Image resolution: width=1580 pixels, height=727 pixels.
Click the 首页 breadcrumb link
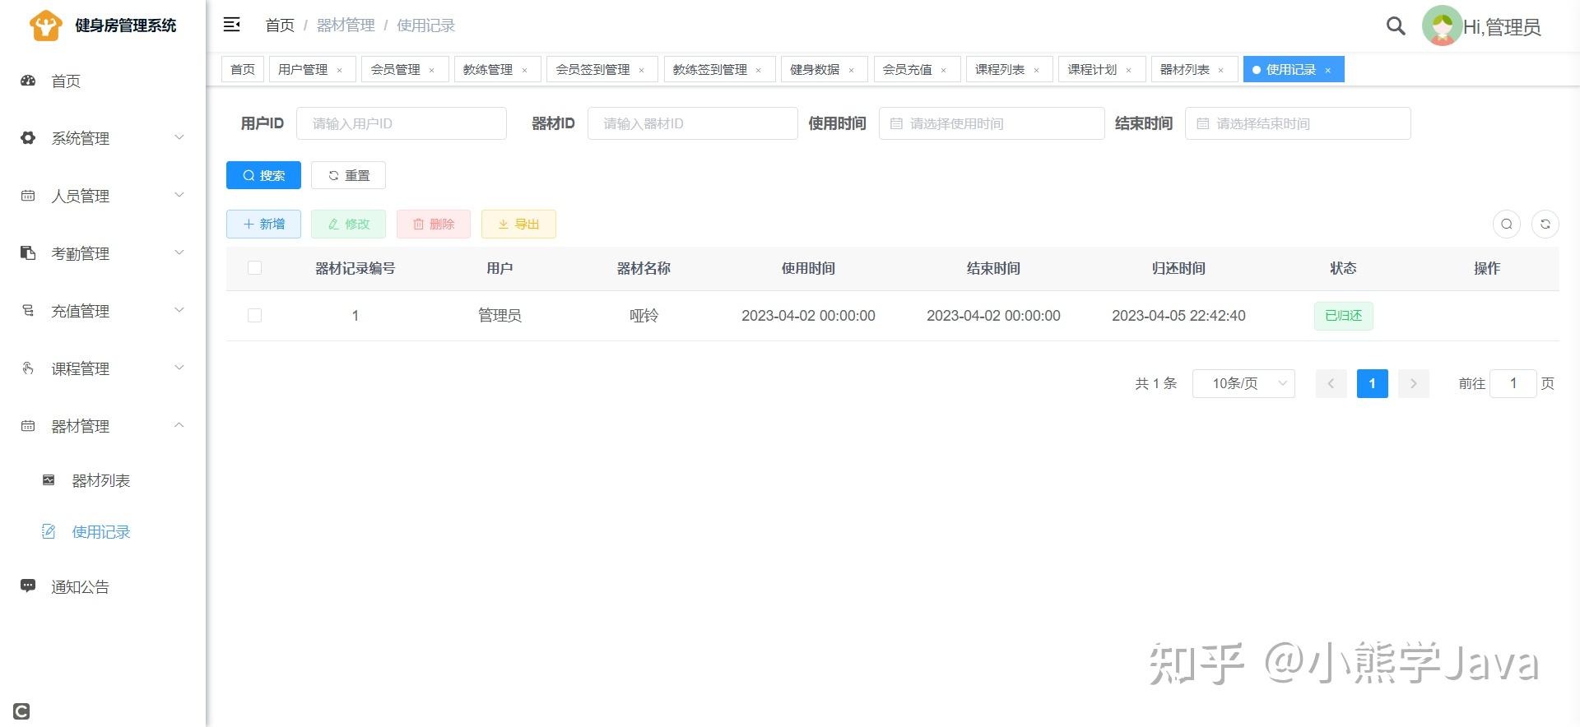[x=280, y=25]
